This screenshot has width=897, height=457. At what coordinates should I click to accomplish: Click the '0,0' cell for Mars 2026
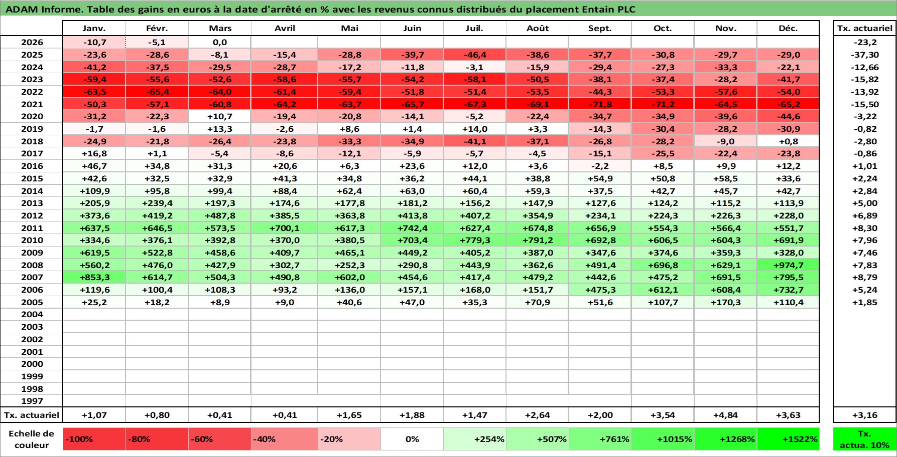[220, 42]
